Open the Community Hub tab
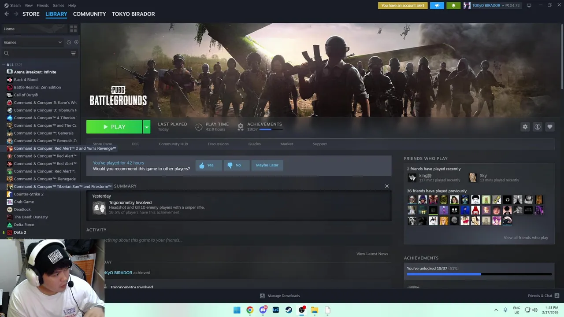 click(173, 144)
